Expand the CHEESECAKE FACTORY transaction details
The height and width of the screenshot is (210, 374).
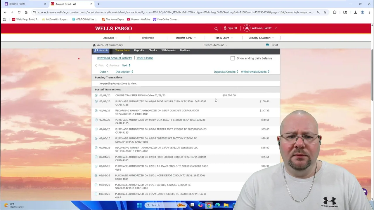96,138
